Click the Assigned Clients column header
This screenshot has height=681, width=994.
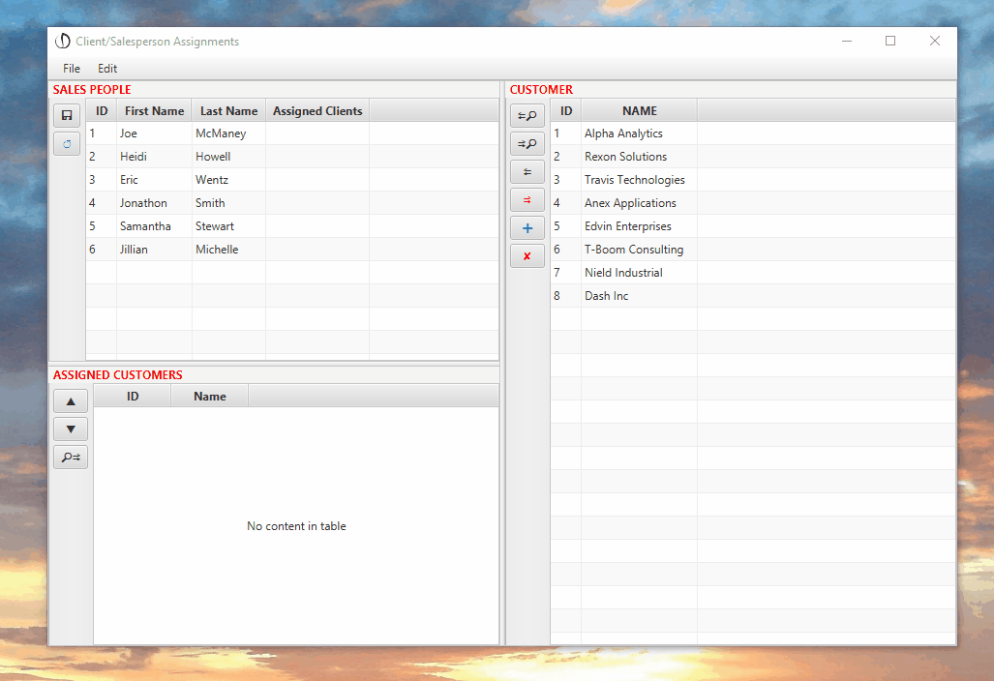pos(317,111)
